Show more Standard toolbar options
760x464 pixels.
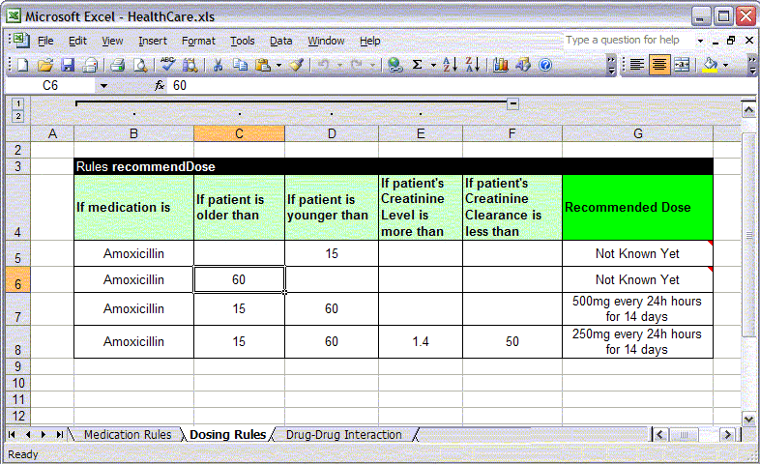tap(612, 65)
